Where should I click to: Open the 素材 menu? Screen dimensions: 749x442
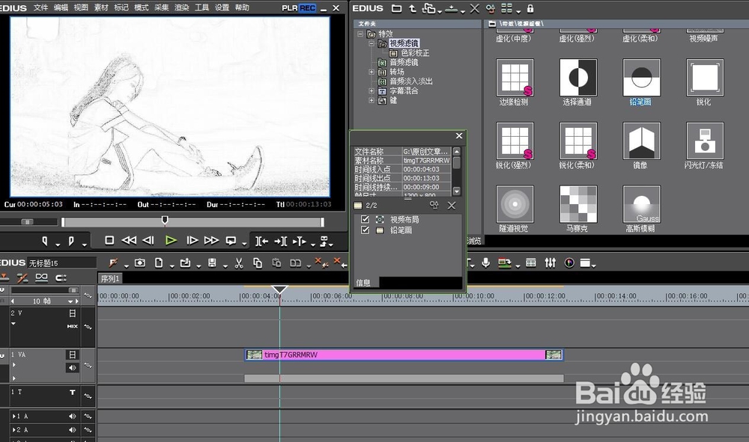(x=101, y=7)
